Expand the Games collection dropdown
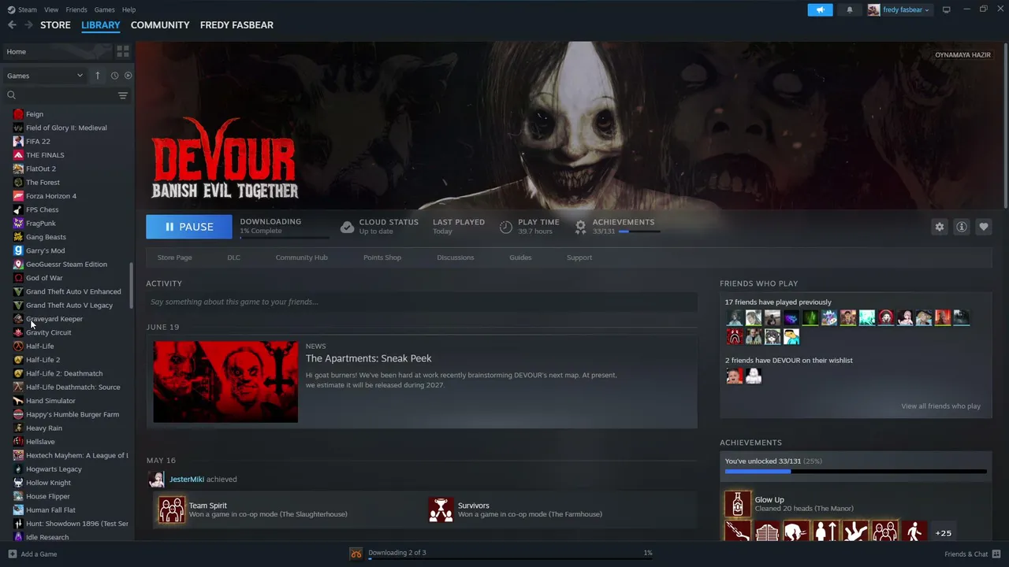 (x=45, y=76)
